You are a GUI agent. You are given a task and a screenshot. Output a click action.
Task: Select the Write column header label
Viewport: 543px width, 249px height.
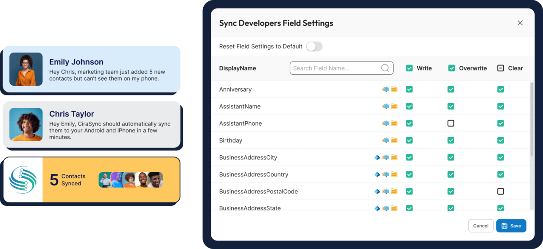click(424, 68)
